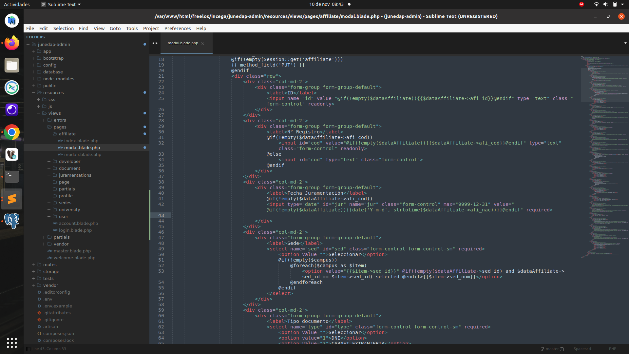Viewport: 629px width, 354px height.
Task: Open index.blade.php in the sidebar
Action: point(81,141)
